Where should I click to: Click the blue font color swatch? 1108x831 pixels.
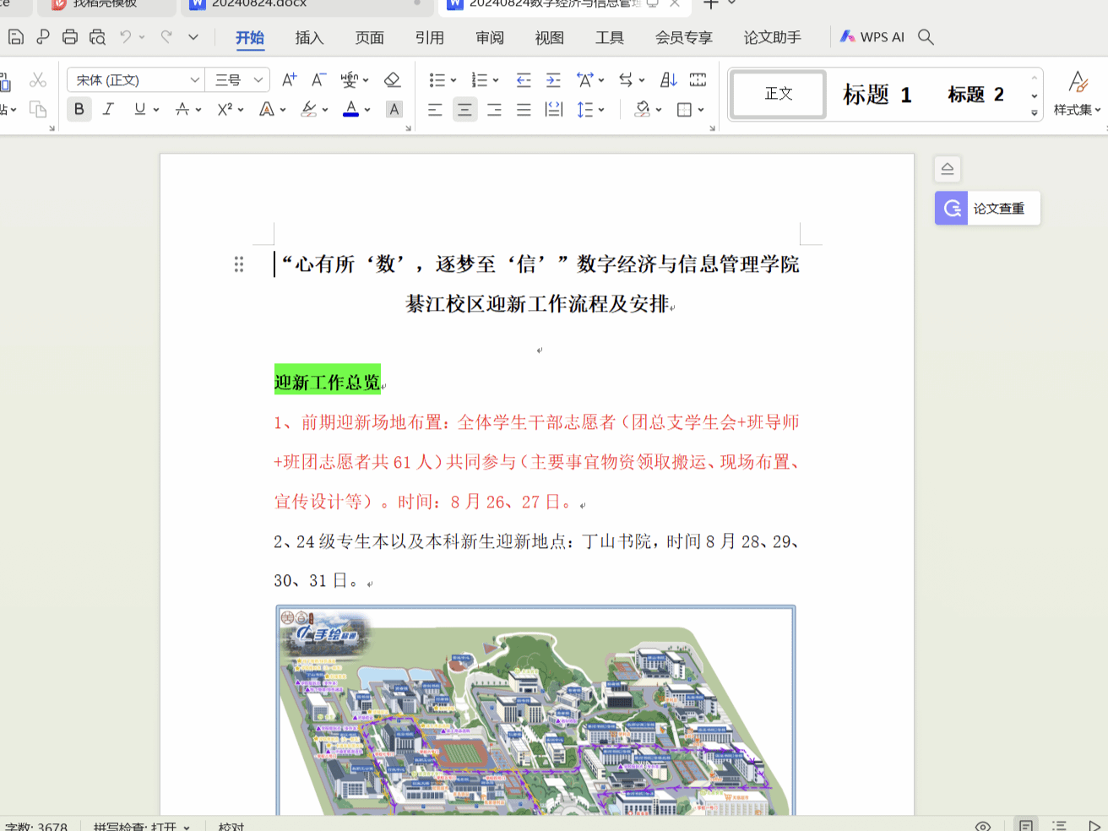click(350, 109)
